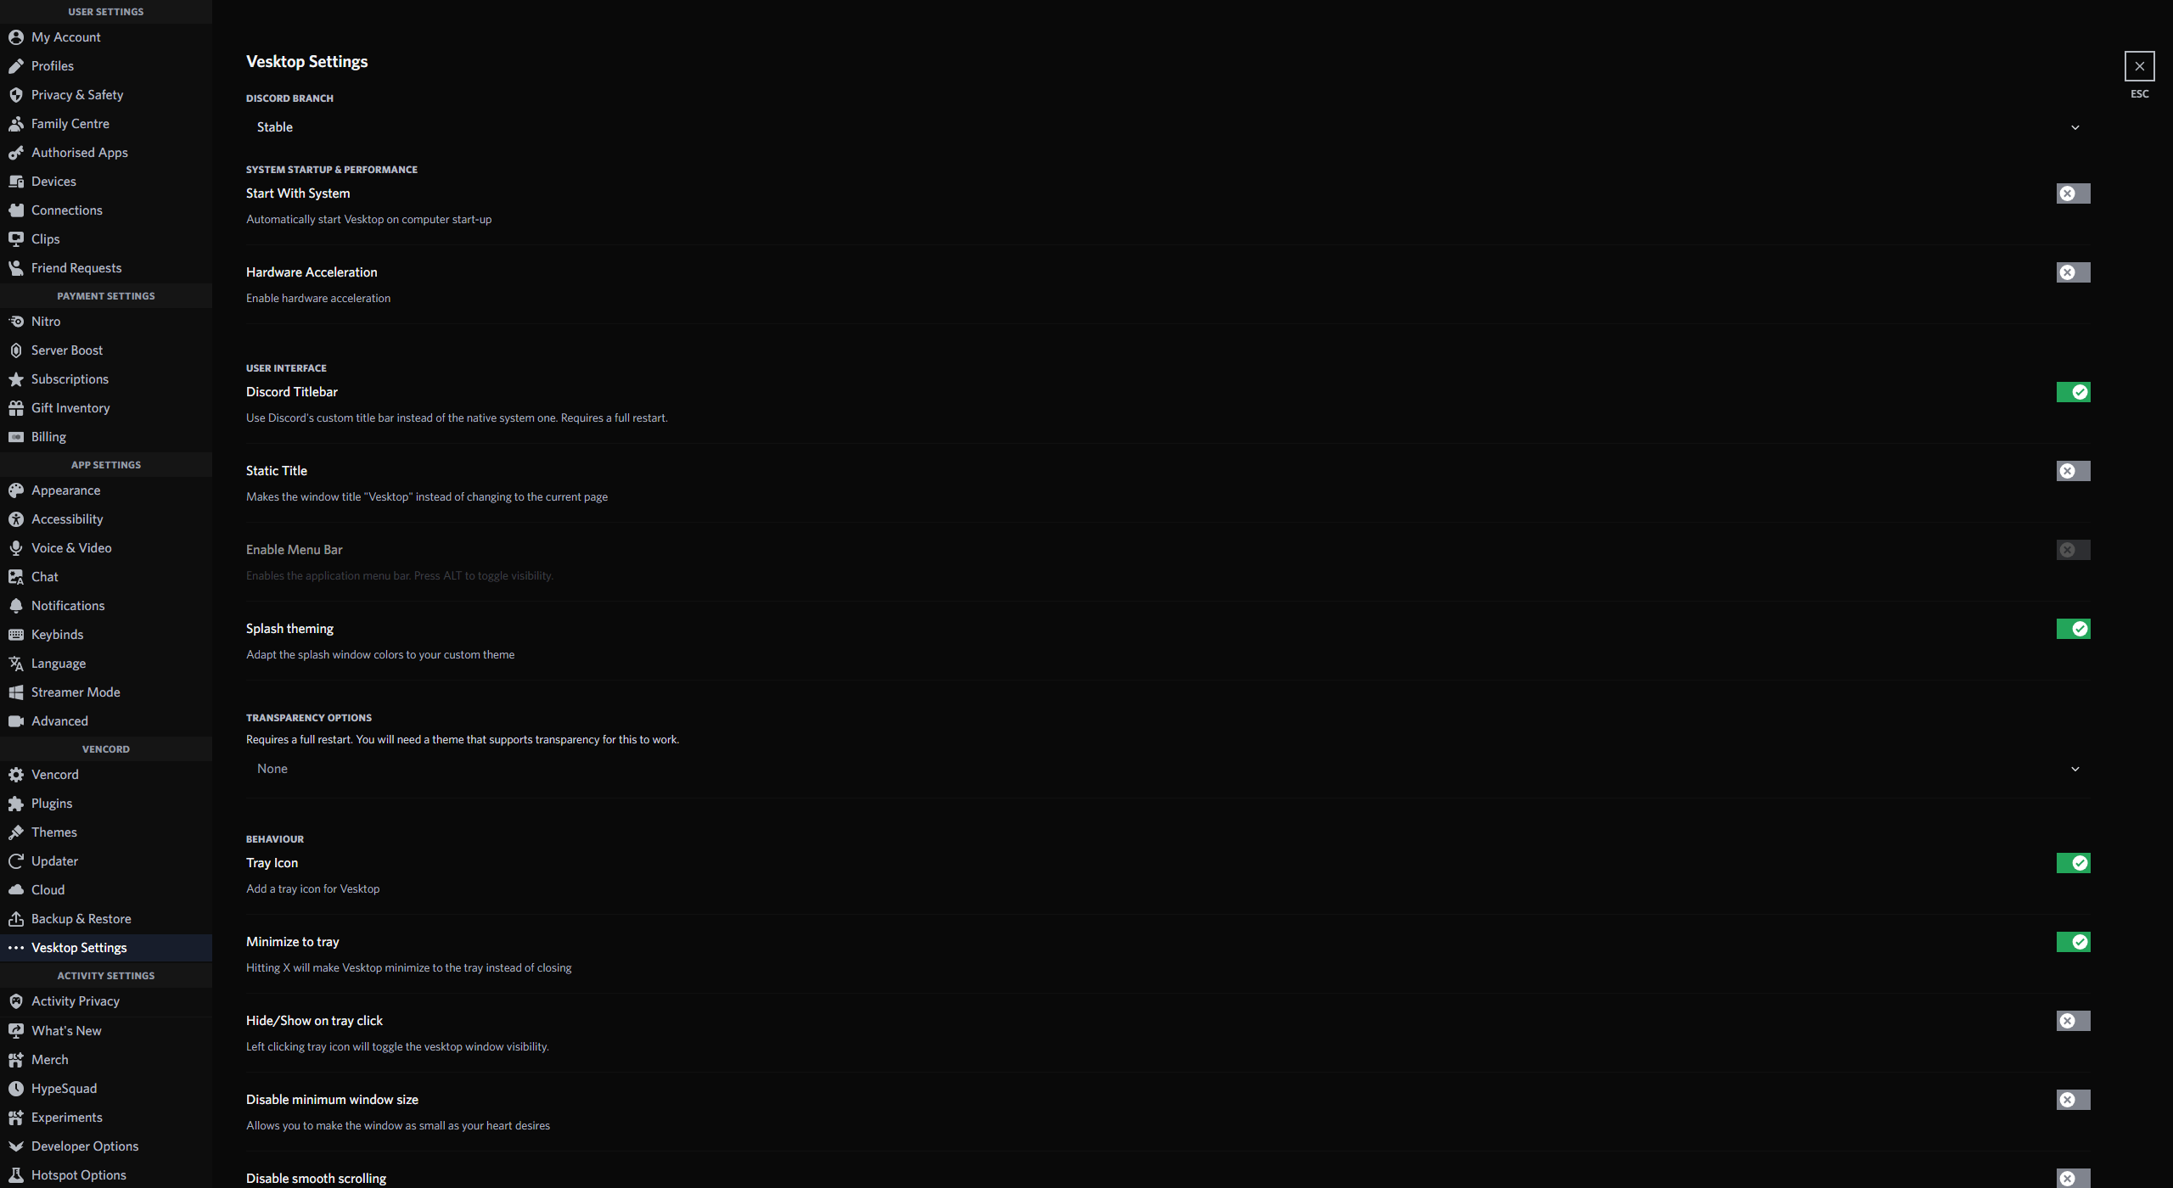This screenshot has width=2173, height=1188.
Task: Open the Plugins settings panel
Action: (x=51, y=804)
